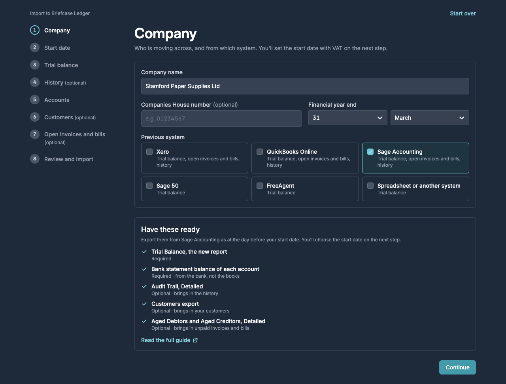Click step 2 circle icon for Start date
Viewport: 506px width, 384px height.
click(35, 47)
